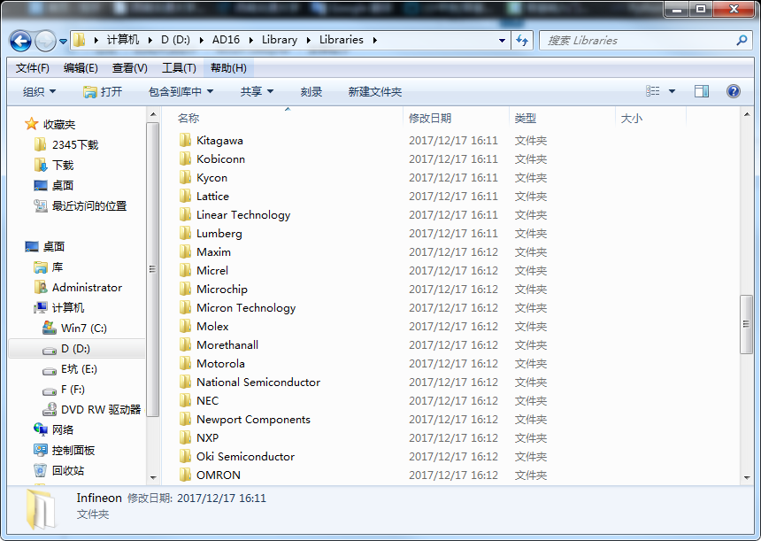
Task: Expand the arrow after Libraries breadcrumb
Action: 374,41
